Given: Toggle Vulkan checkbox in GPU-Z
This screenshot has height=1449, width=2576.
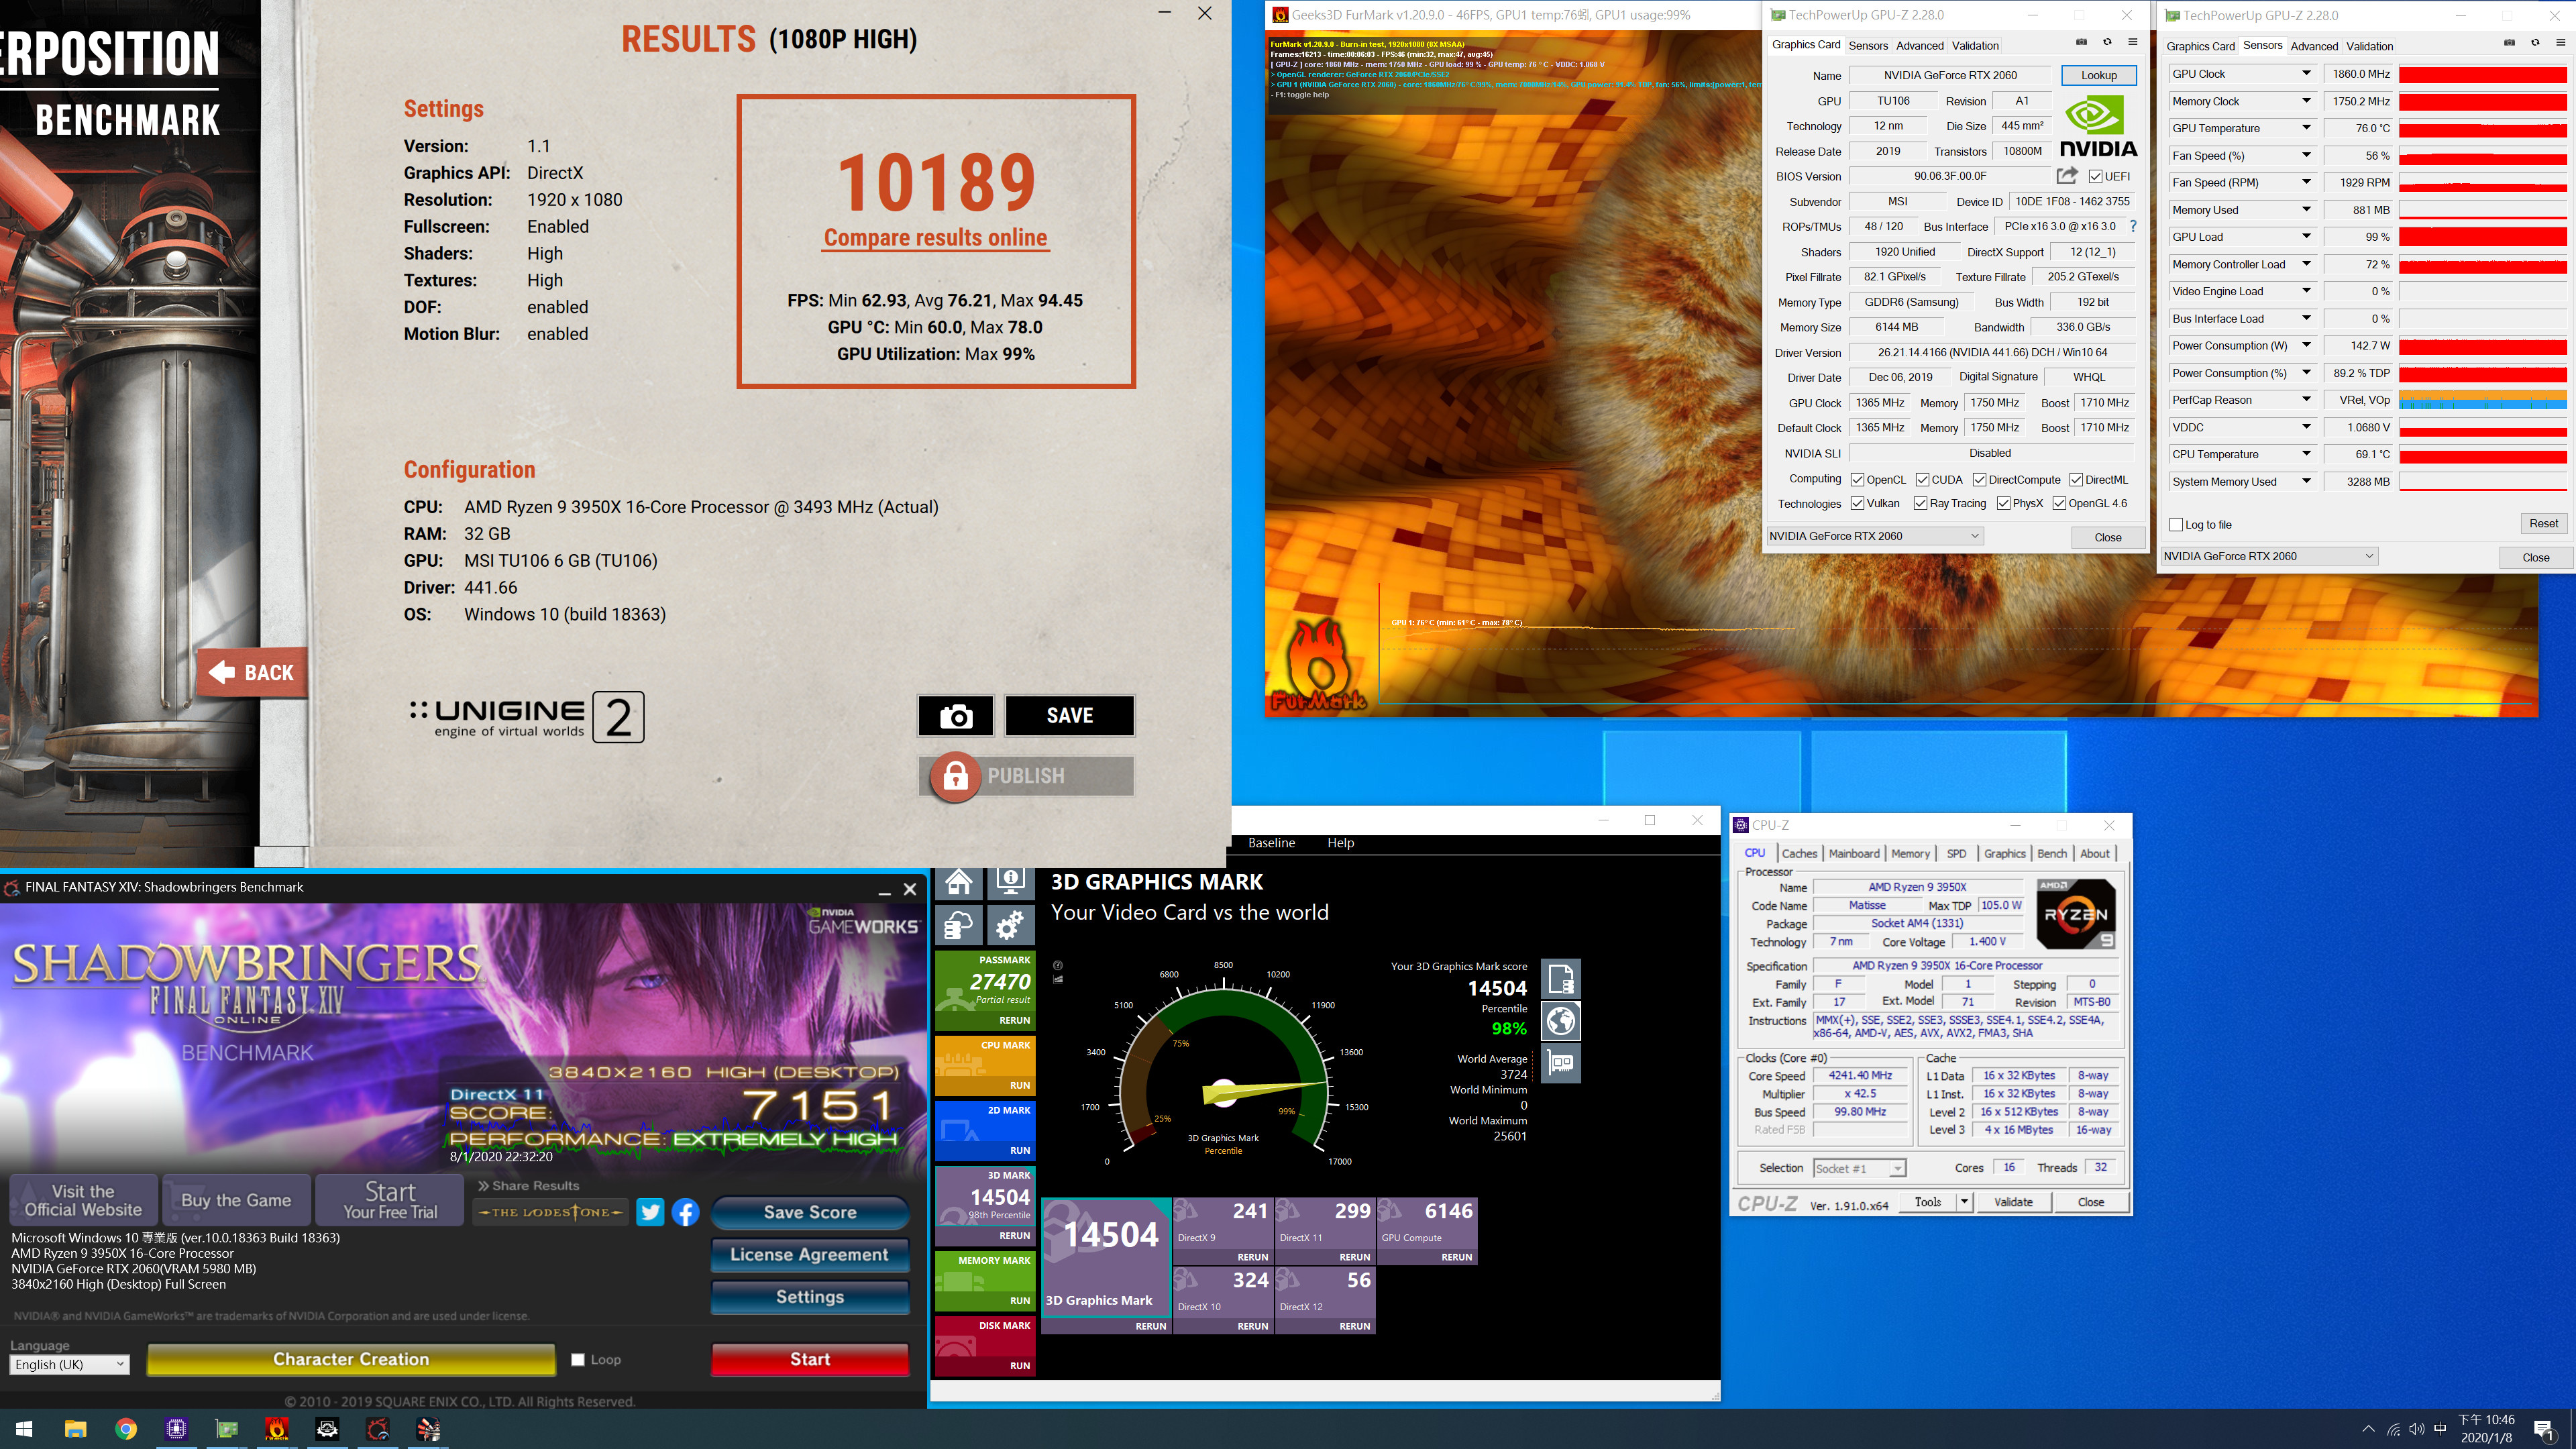Looking at the screenshot, I should [1857, 504].
